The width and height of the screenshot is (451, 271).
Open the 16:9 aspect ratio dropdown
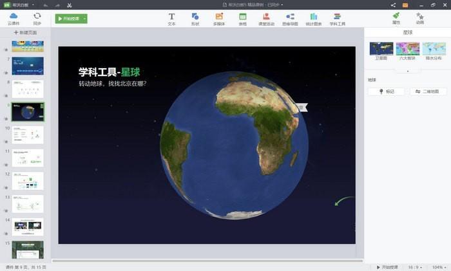pyautogui.click(x=416, y=266)
